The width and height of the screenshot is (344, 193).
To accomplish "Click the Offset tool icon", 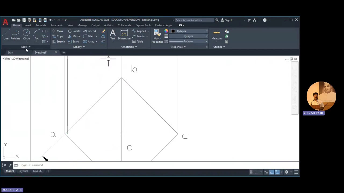I will click(103, 42).
